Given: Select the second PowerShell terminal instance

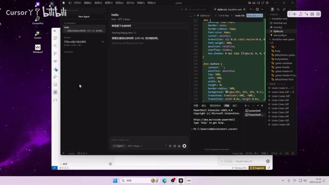Looking at the screenshot, I should 254,115.
